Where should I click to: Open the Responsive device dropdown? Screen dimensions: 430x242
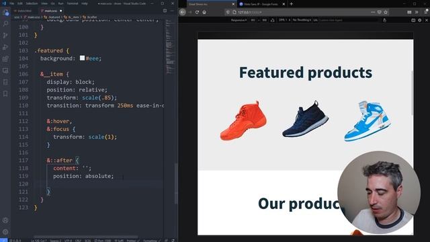(239, 20)
